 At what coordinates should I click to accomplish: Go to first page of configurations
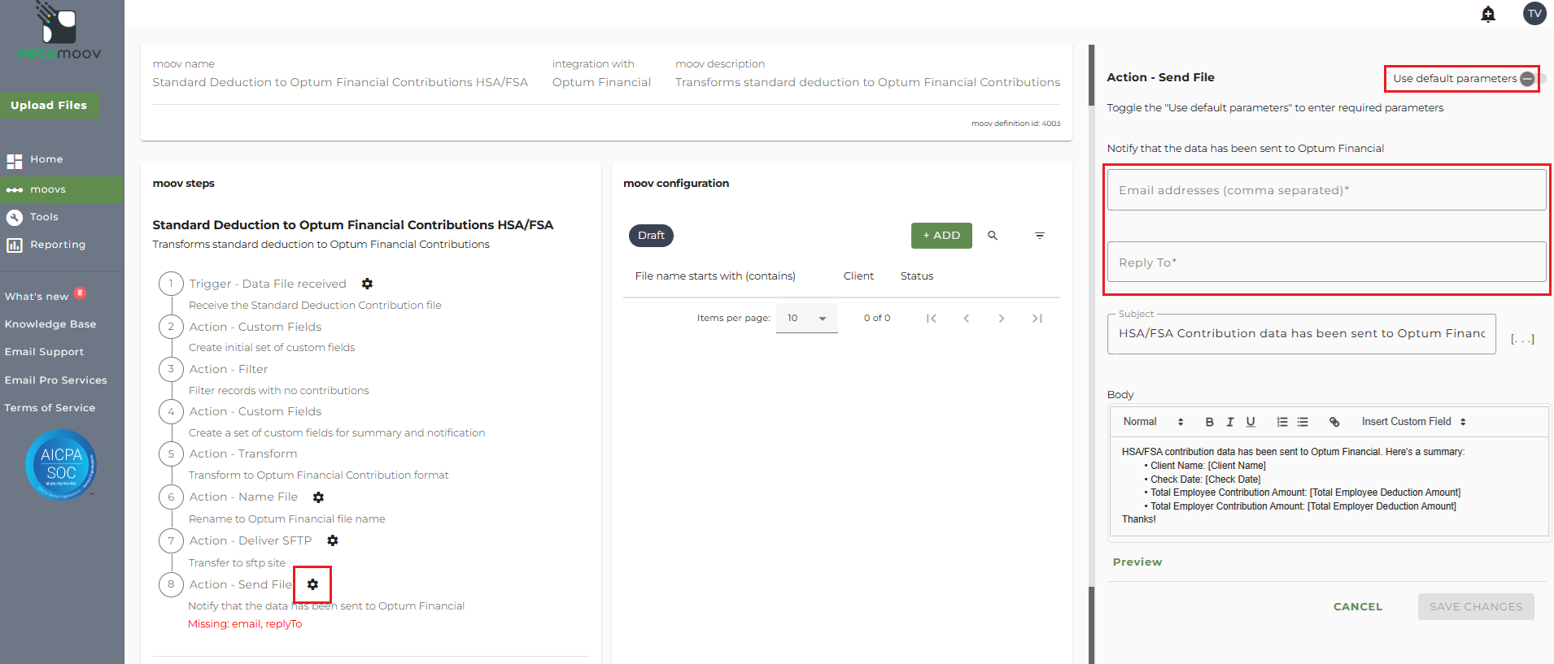tap(932, 319)
